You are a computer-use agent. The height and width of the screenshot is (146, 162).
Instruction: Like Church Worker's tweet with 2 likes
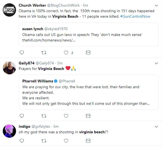point(66,53)
